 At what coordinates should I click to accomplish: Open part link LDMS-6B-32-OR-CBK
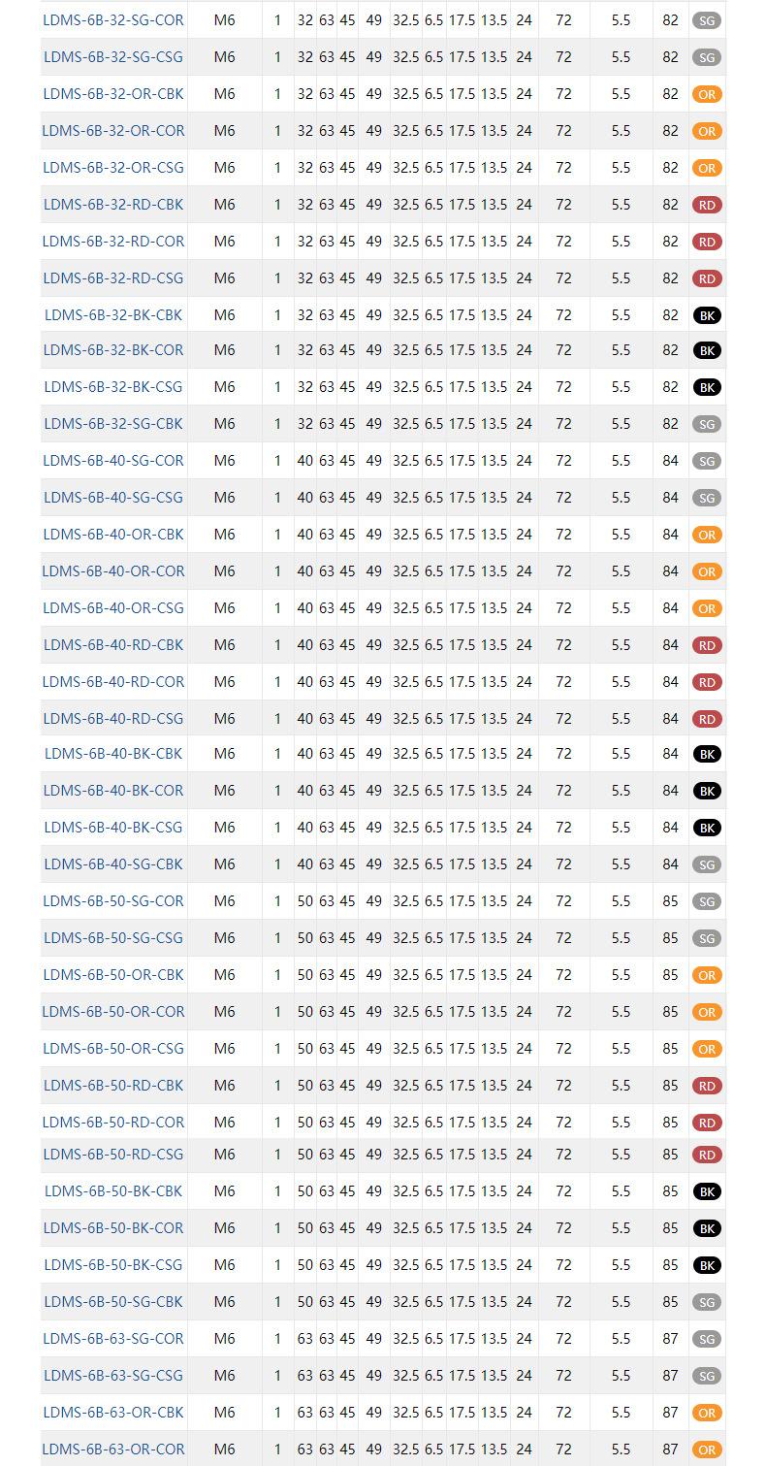113,94
